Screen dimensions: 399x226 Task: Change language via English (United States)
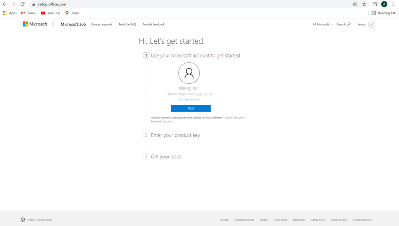pos(39,219)
